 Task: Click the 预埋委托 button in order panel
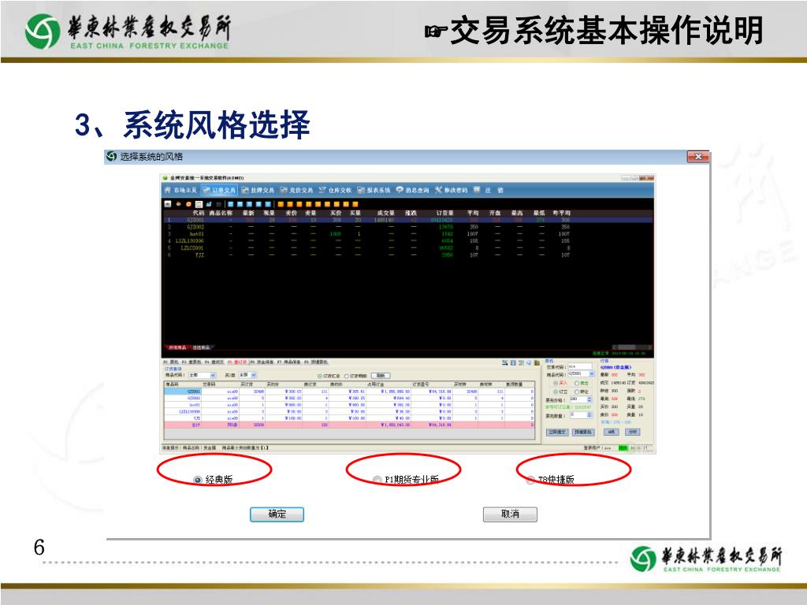coord(583,432)
